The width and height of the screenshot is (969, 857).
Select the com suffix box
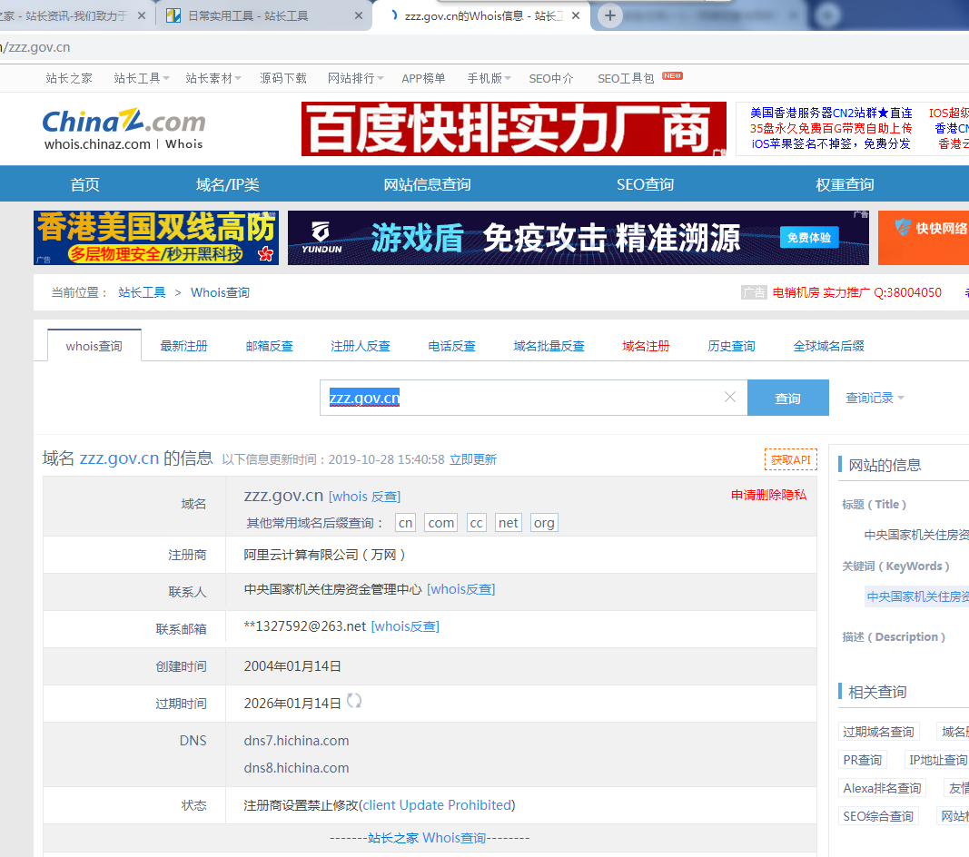click(x=441, y=523)
